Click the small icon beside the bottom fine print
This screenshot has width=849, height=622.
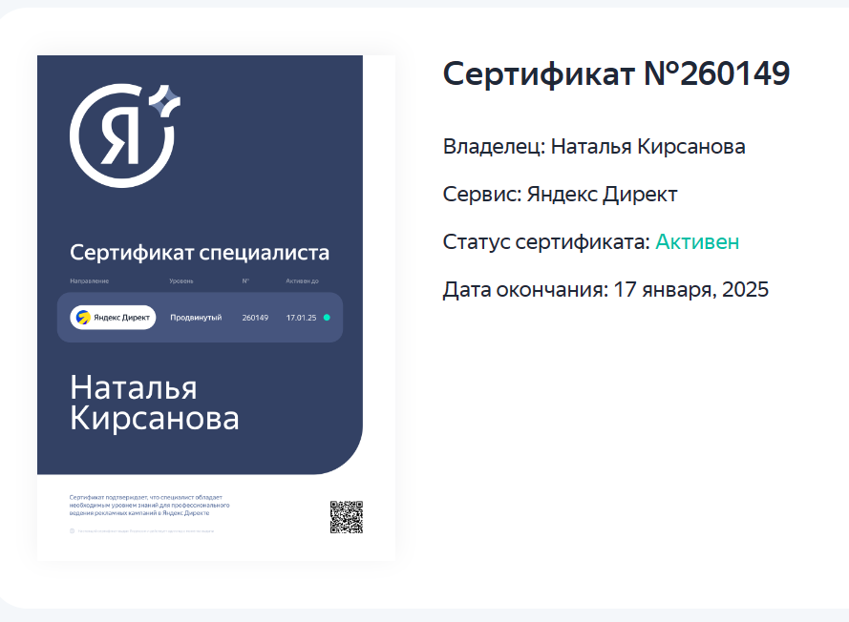pos(73,530)
